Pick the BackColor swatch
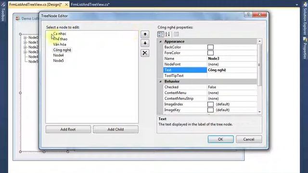This screenshot has height=173, width=308. [x=210, y=47]
